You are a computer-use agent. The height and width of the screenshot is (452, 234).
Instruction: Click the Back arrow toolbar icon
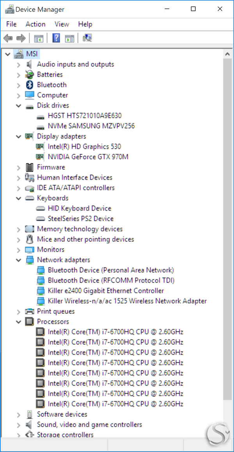(x=8, y=38)
